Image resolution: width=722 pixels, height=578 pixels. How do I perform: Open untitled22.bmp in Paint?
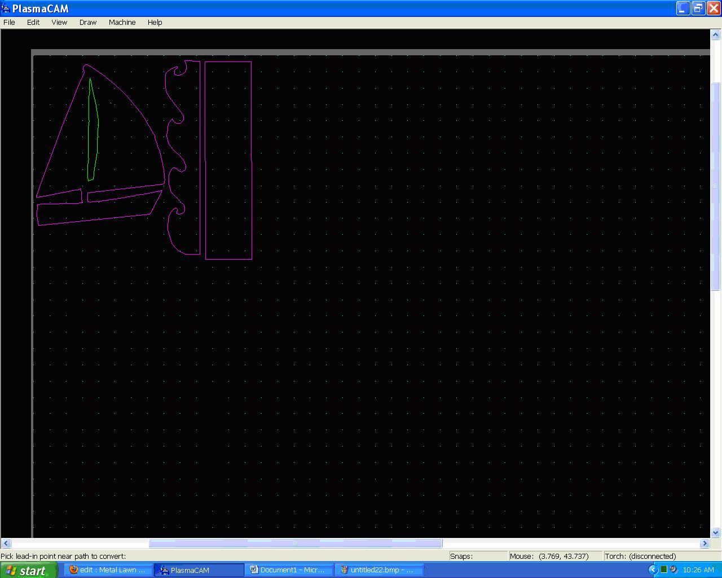point(379,570)
